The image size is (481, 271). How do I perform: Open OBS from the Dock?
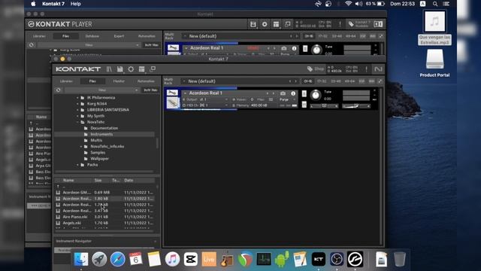(337, 259)
